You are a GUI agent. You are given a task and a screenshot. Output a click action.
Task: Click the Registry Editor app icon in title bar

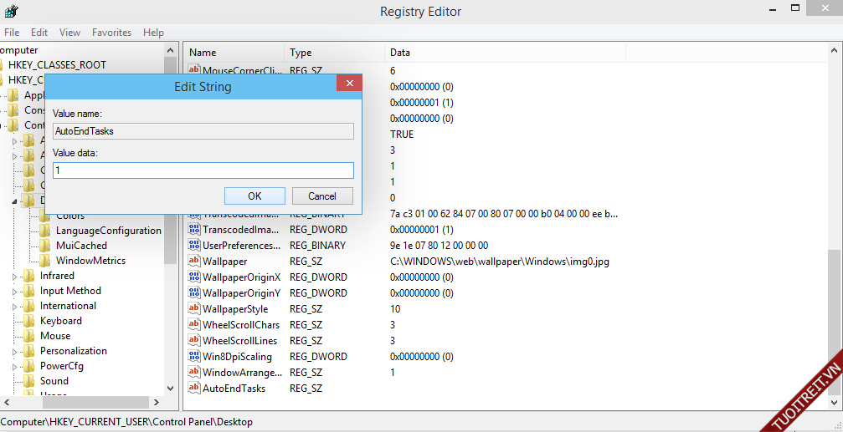(11, 12)
